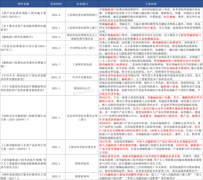Select the 国务院办公厅 cell
The image size is (203, 180).
click(x=82, y=88)
